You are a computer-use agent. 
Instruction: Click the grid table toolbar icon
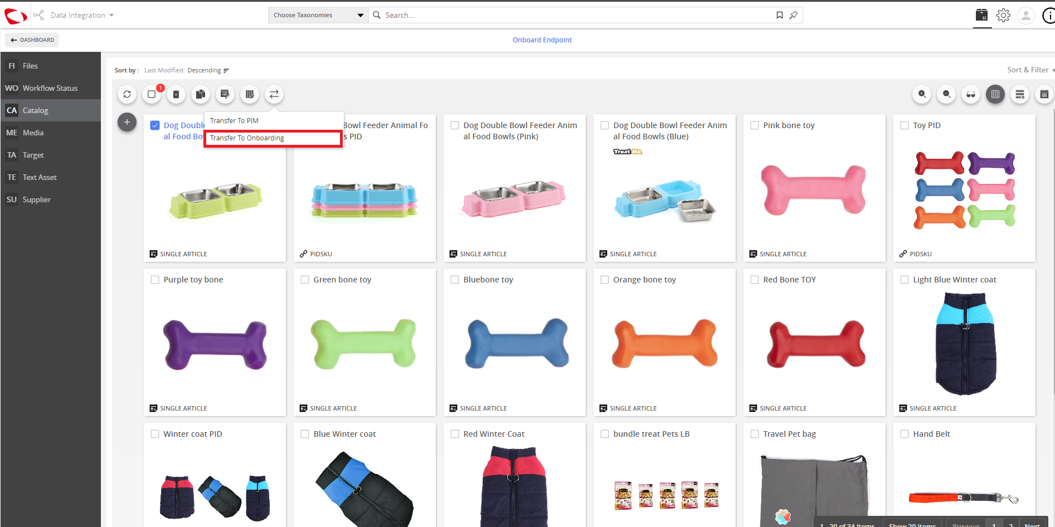(250, 94)
